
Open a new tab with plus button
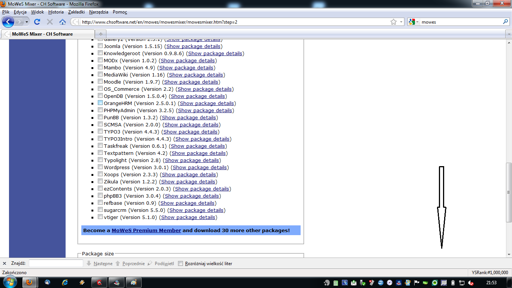tap(100, 34)
